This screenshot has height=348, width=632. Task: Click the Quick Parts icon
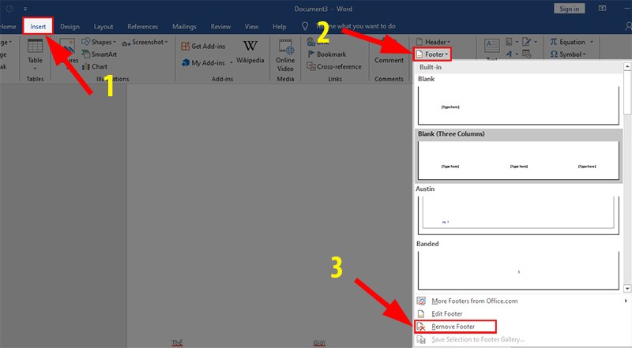(509, 42)
